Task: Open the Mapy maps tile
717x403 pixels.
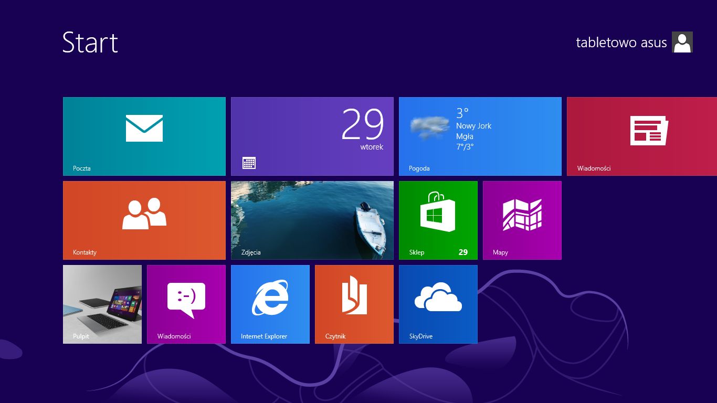Action: coord(522,220)
